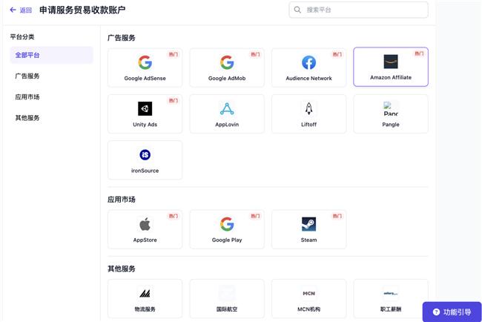
Task: Click the Google Play label text
Action: pos(227,240)
